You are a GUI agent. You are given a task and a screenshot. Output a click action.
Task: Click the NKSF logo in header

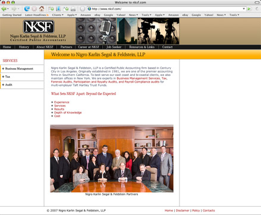[x=39, y=26]
